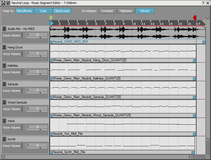Zoom in horizontally with the plus button
This screenshot has width=211, height=160.
(x=195, y=157)
